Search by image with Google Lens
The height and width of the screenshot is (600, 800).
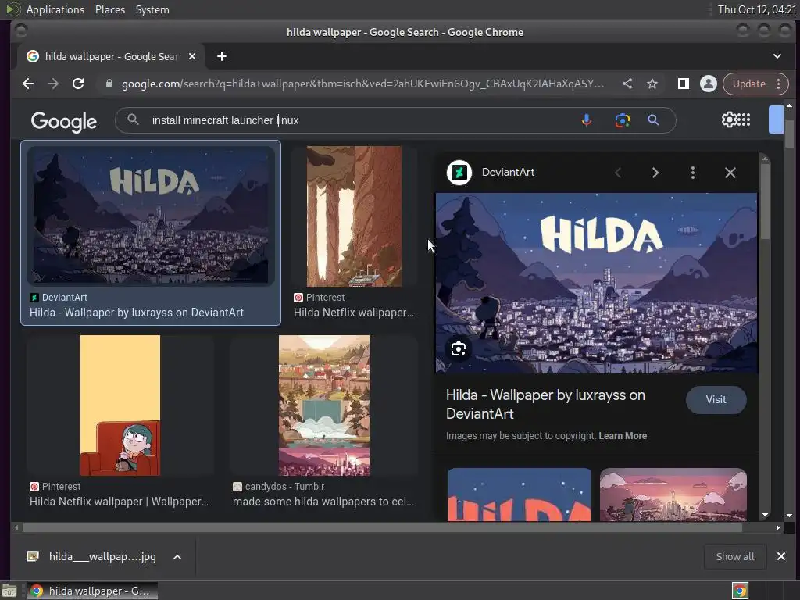coord(622,120)
